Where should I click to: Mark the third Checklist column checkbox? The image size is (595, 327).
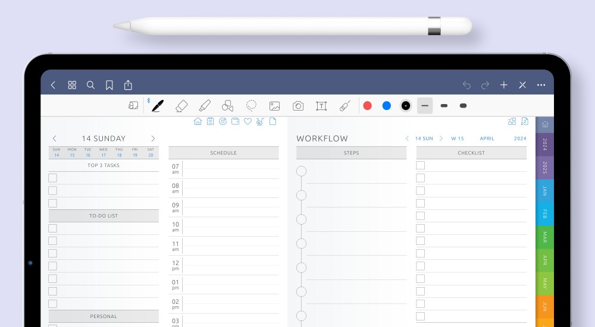click(421, 190)
